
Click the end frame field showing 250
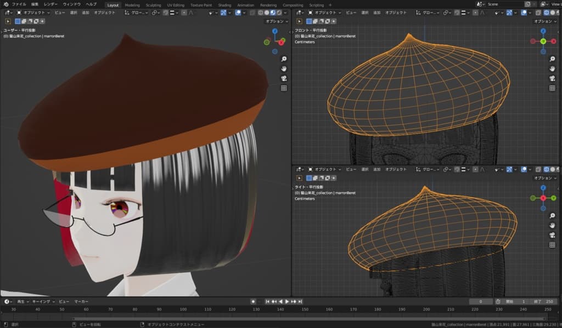(x=544, y=302)
